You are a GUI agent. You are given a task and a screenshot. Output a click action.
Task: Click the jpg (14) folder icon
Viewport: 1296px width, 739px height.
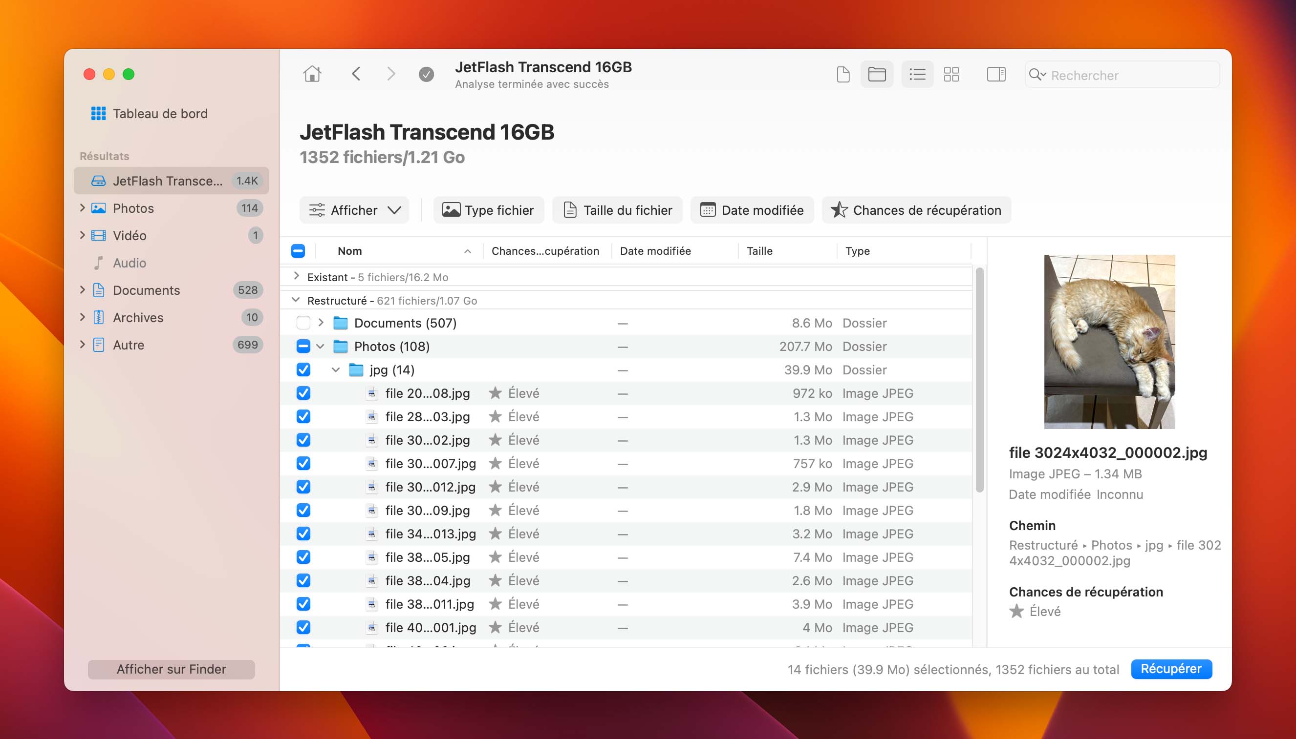tap(356, 369)
